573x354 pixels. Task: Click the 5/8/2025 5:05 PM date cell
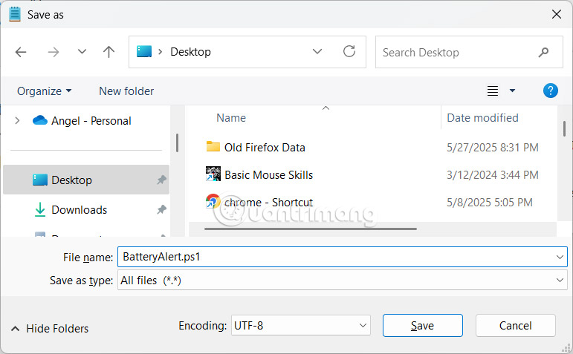(x=490, y=202)
